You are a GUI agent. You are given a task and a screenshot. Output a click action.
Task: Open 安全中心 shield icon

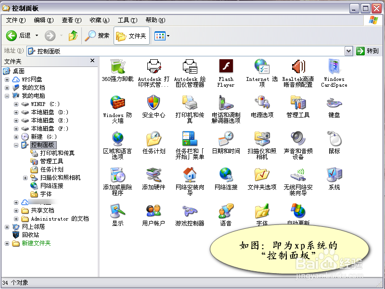click(x=154, y=103)
